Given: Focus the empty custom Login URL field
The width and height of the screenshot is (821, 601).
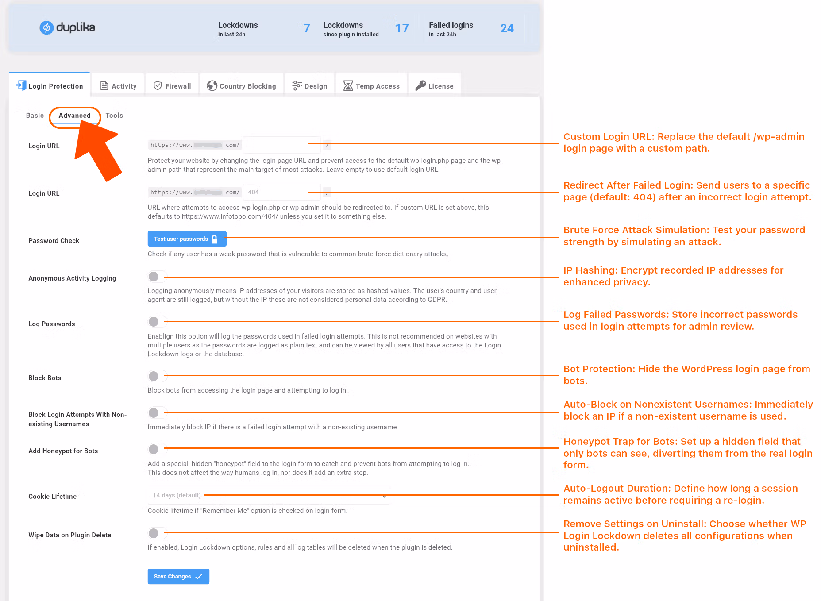Looking at the screenshot, I should [281, 145].
